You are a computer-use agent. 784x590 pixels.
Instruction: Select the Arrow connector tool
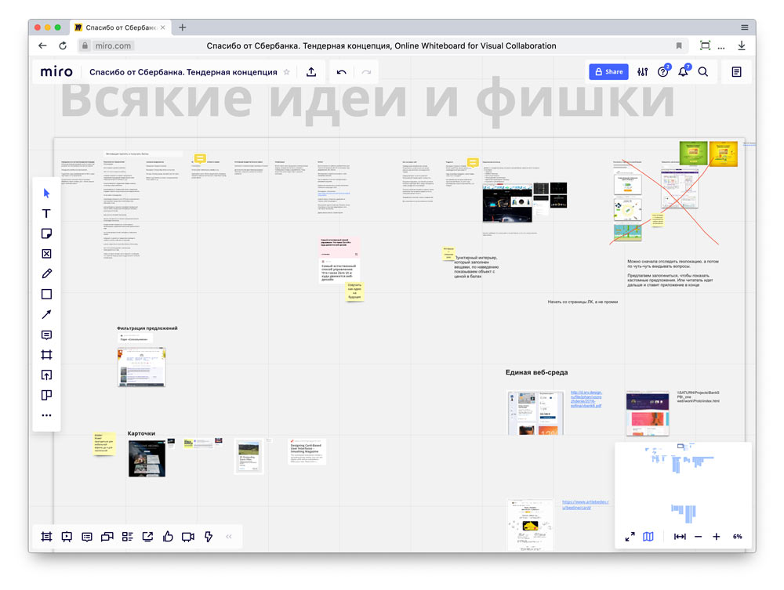46,314
